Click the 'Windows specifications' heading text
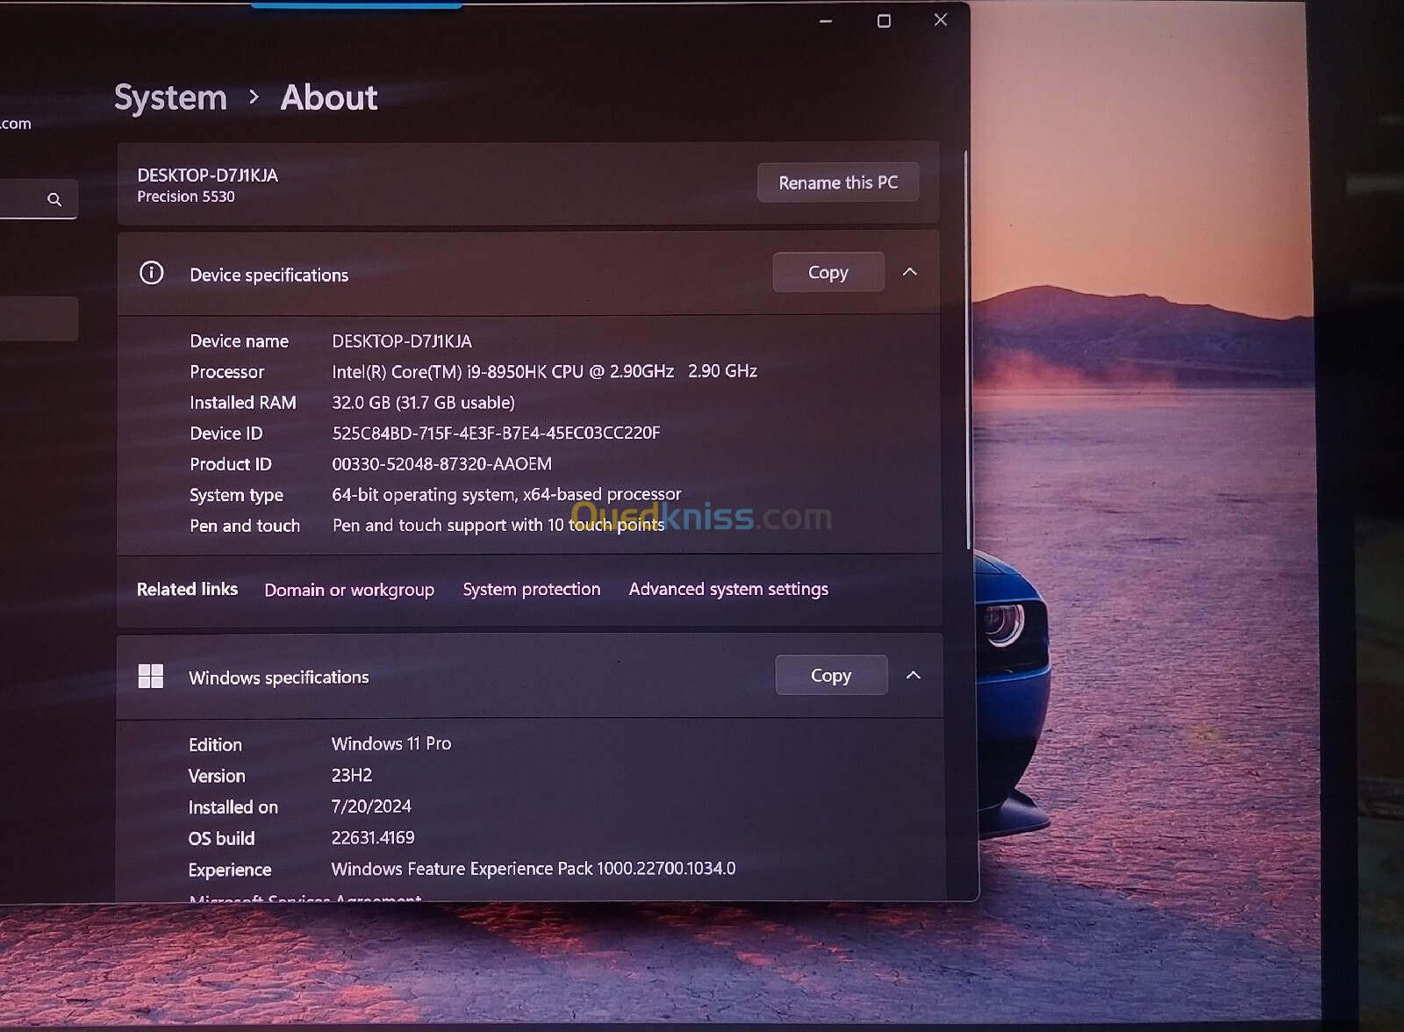1404x1032 pixels. click(279, 677)
